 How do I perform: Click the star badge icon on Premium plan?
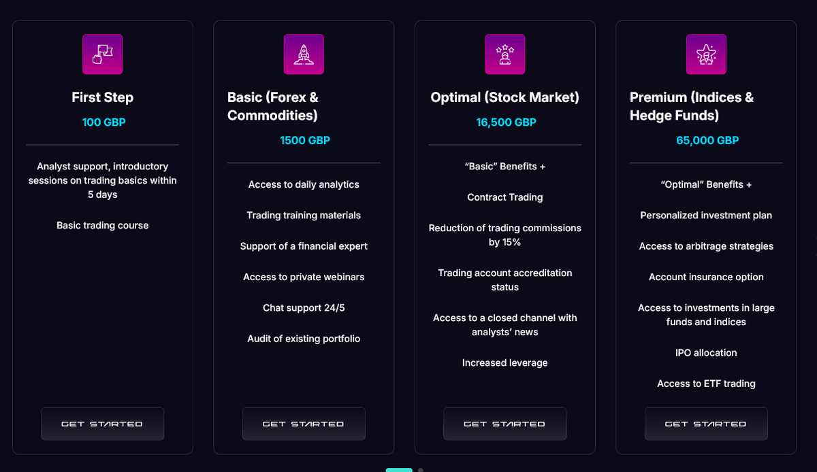706,54
